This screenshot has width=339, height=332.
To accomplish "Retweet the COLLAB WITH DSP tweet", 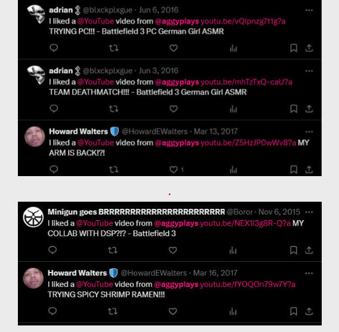I will click(113, 250).
